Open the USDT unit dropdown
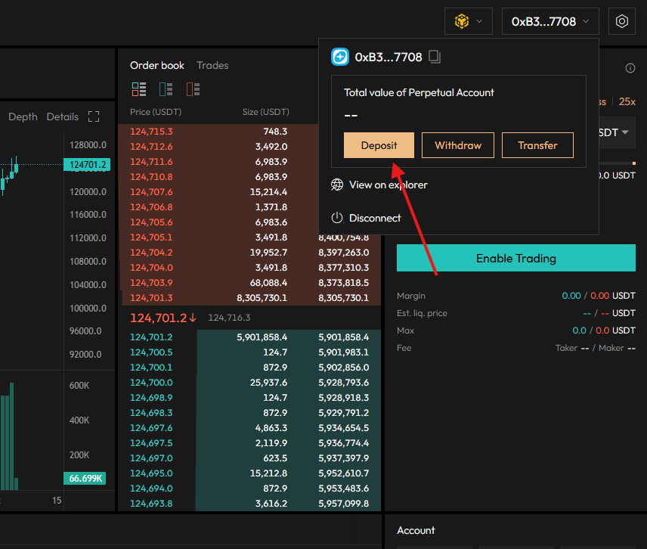Screen dimensions: 647x549 pyautogui.click(x=615, y=132)
